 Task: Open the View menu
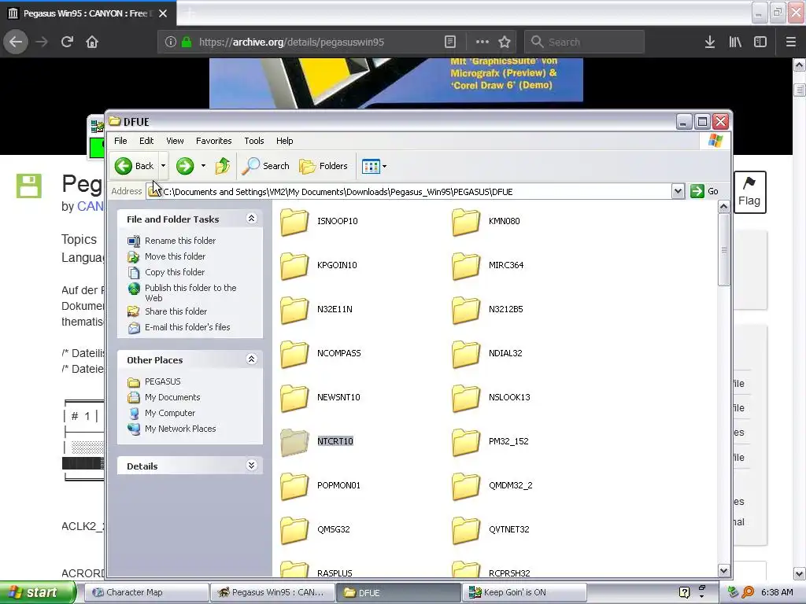(175, 141)
